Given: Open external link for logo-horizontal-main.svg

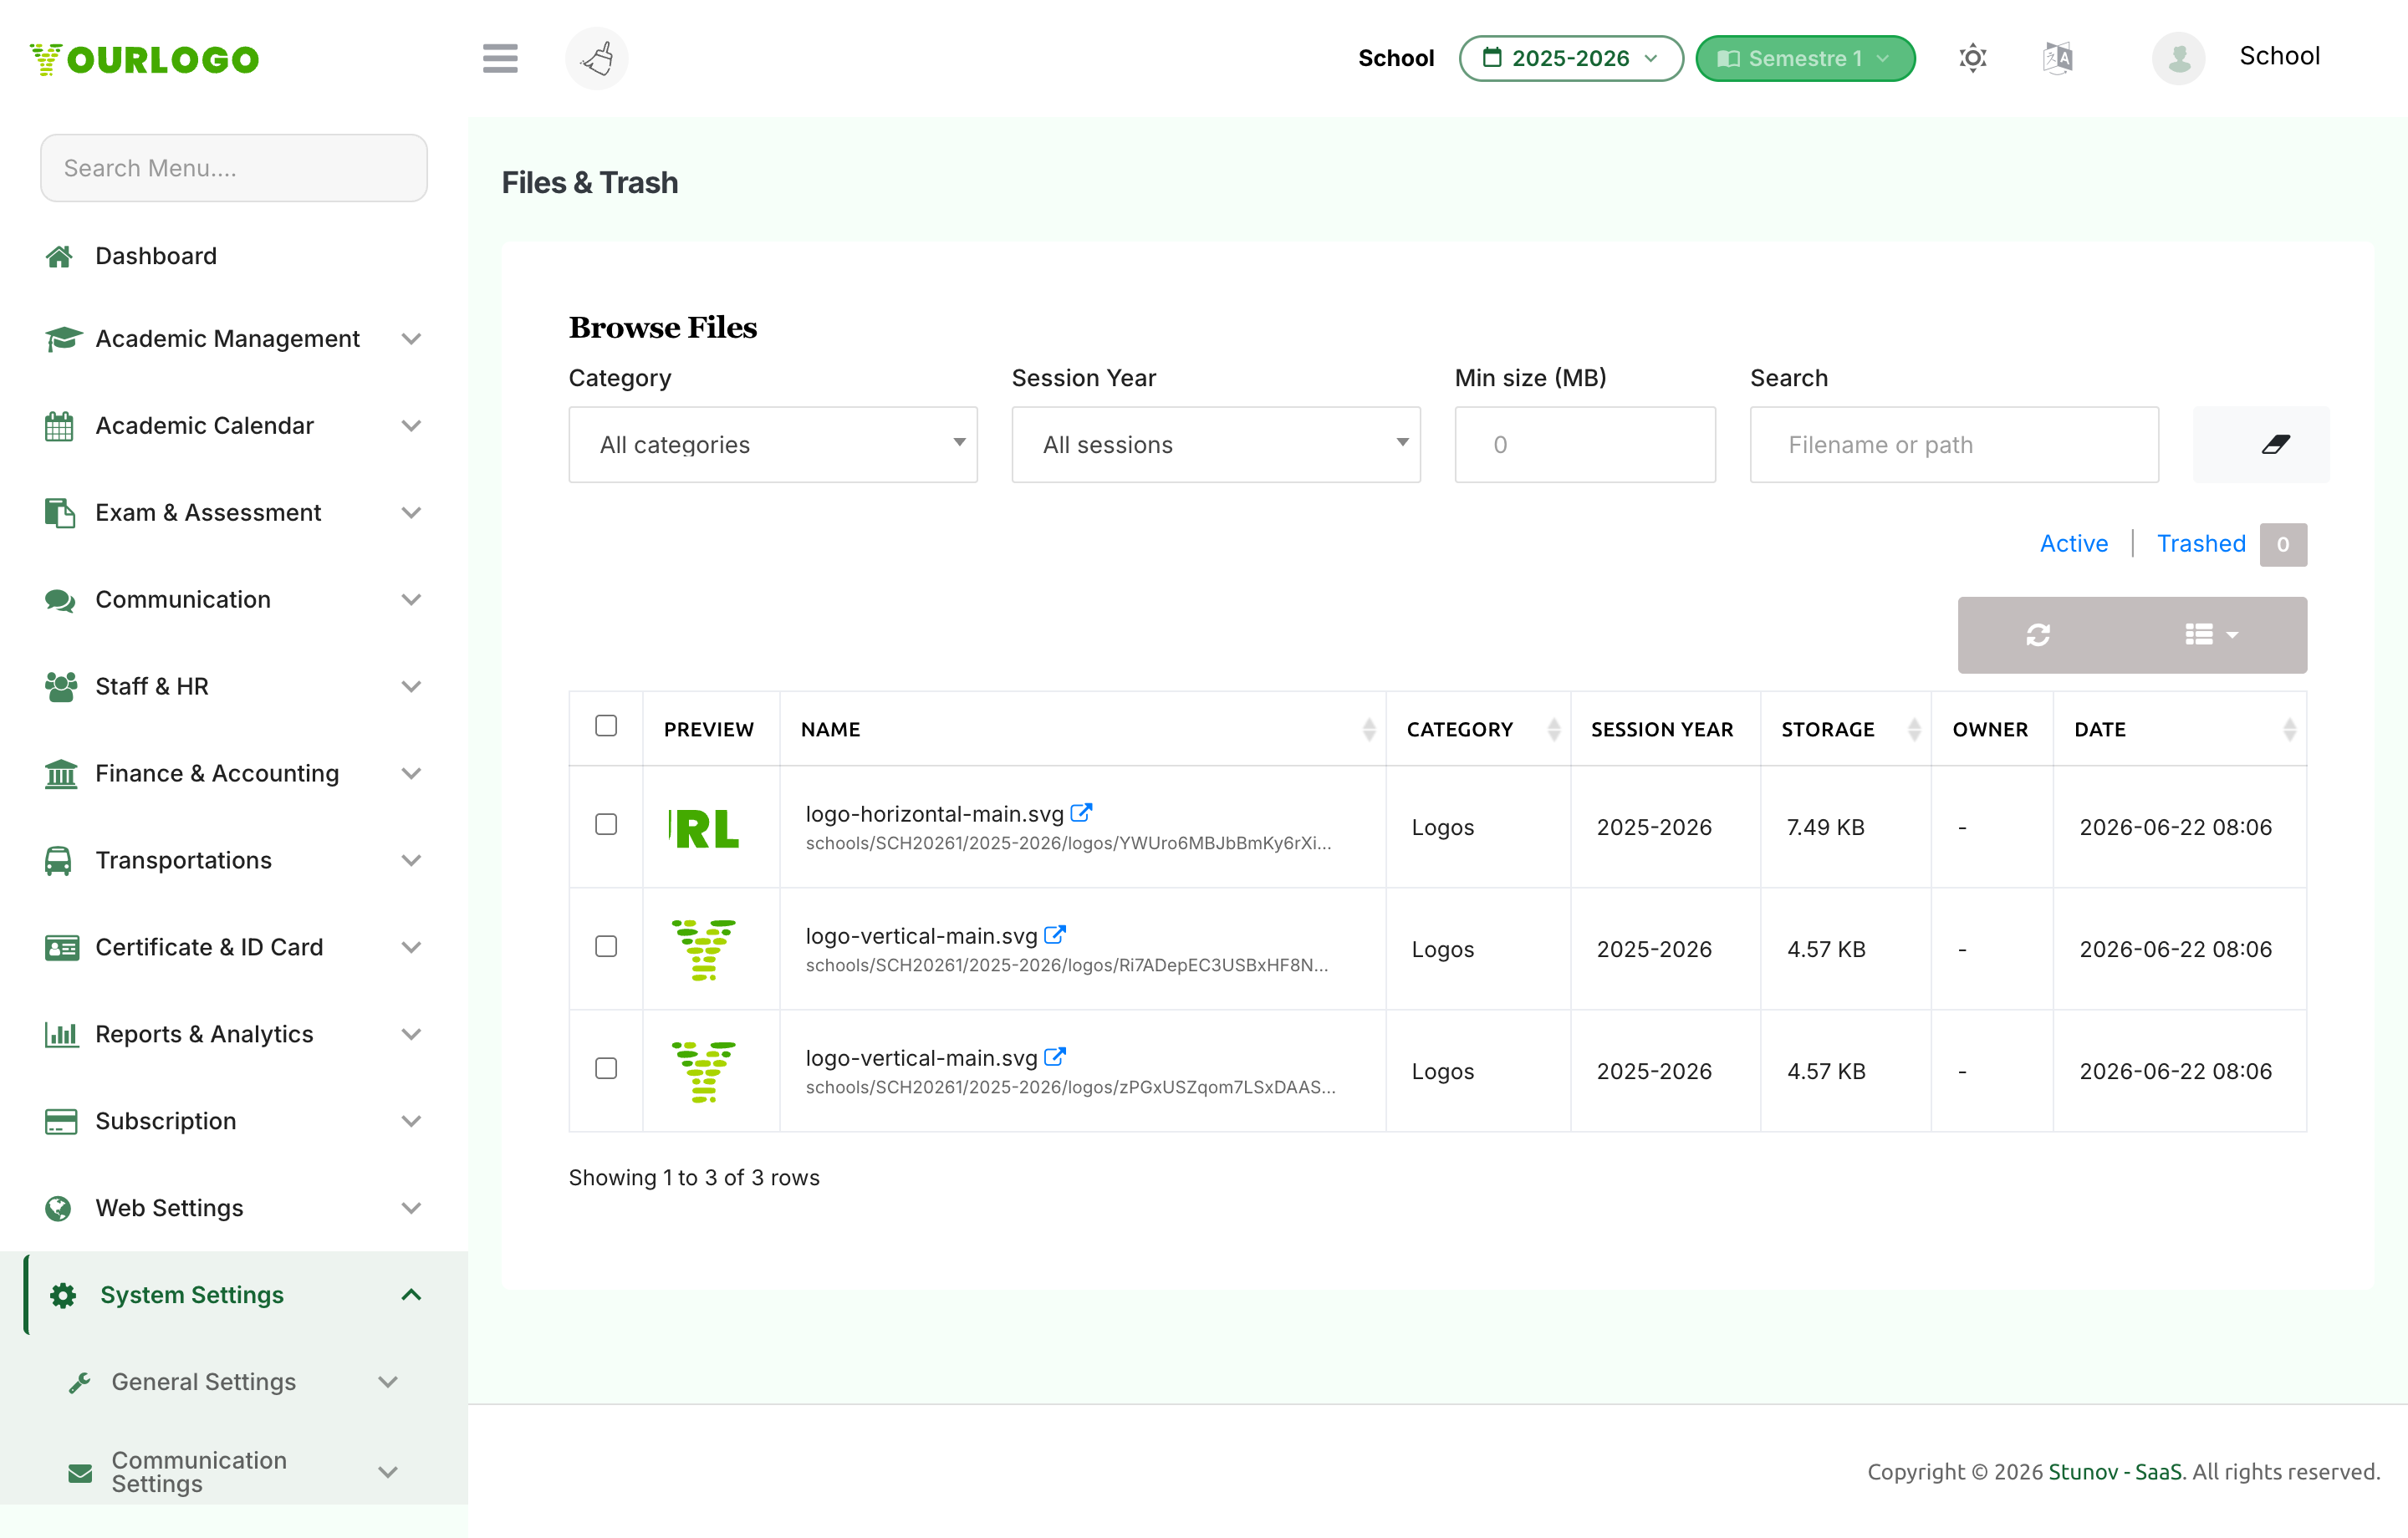Looking at the screenshot, I should (1081, 813).
